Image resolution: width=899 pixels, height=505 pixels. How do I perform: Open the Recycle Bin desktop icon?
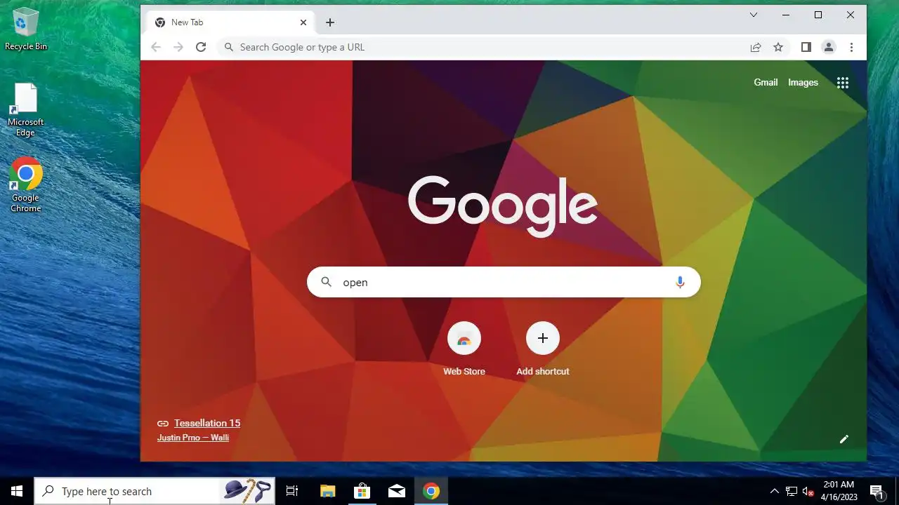(x=26, y=29)
